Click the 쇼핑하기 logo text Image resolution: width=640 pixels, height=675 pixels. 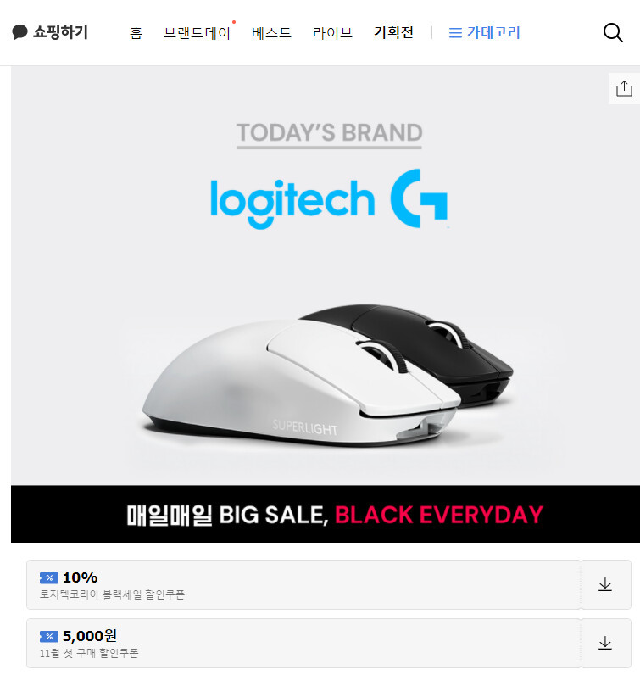click(x=60, y=32)
